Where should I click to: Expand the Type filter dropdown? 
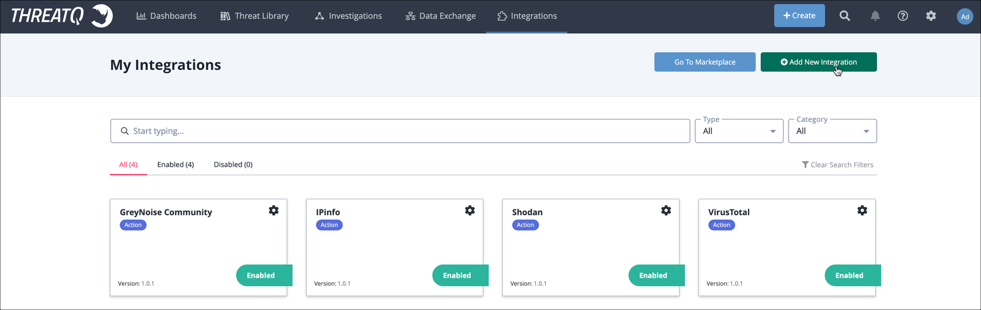click(739, 131)
